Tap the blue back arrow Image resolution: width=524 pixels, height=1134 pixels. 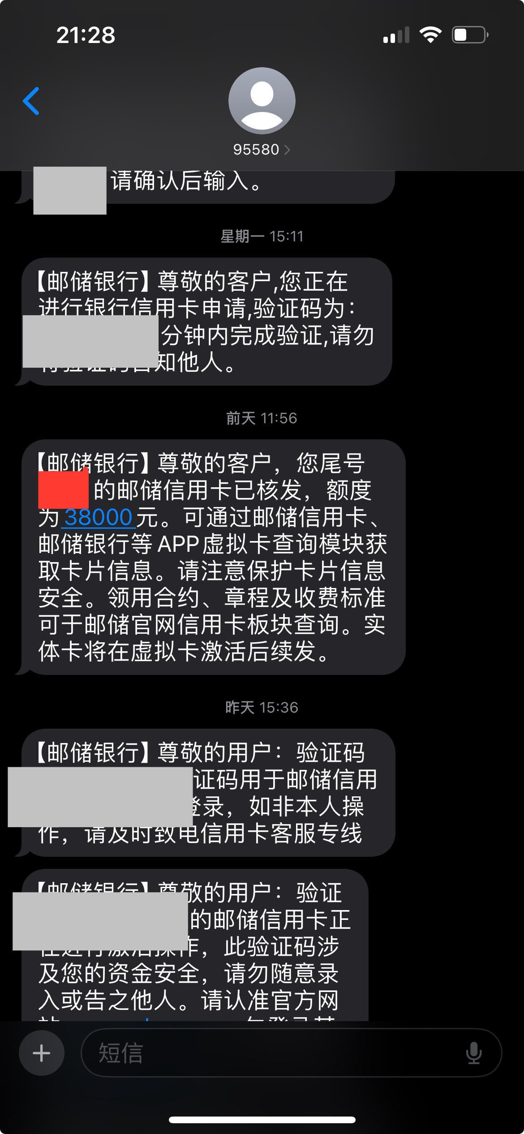coord(31,101)
